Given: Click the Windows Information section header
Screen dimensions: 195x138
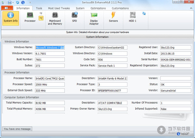Looking at the screenshot, I should click(x=97, y=41).
